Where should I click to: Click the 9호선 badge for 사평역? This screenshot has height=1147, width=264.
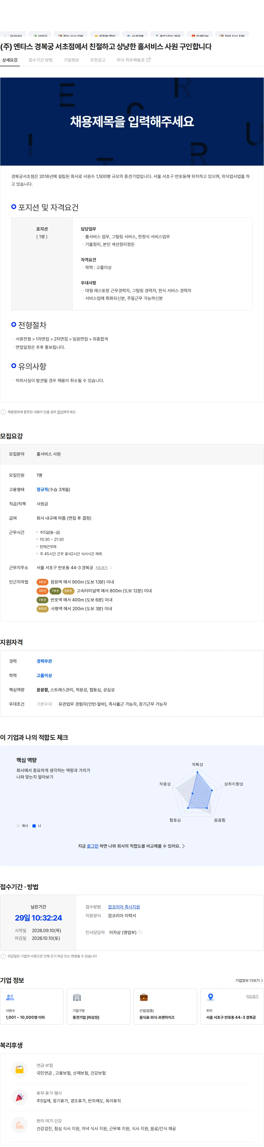pos(42,609)
